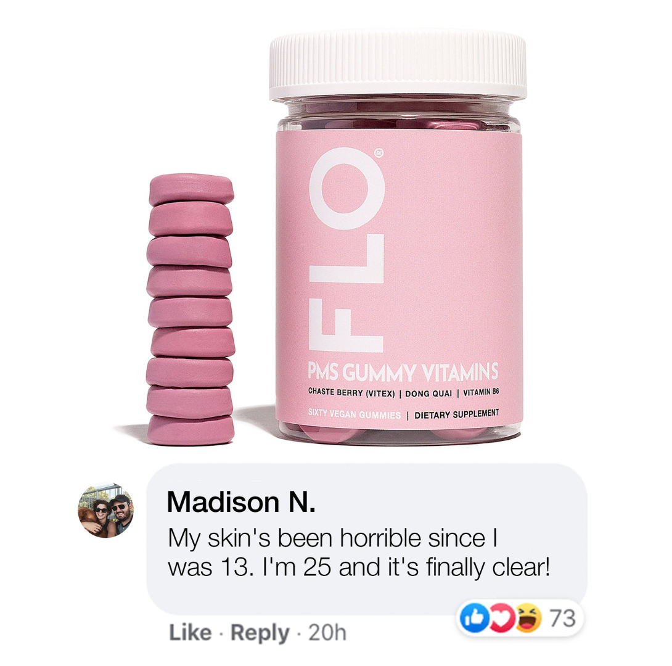
Task: Open Madison N.'s profile picture
Action: click(x=105, y=510)
